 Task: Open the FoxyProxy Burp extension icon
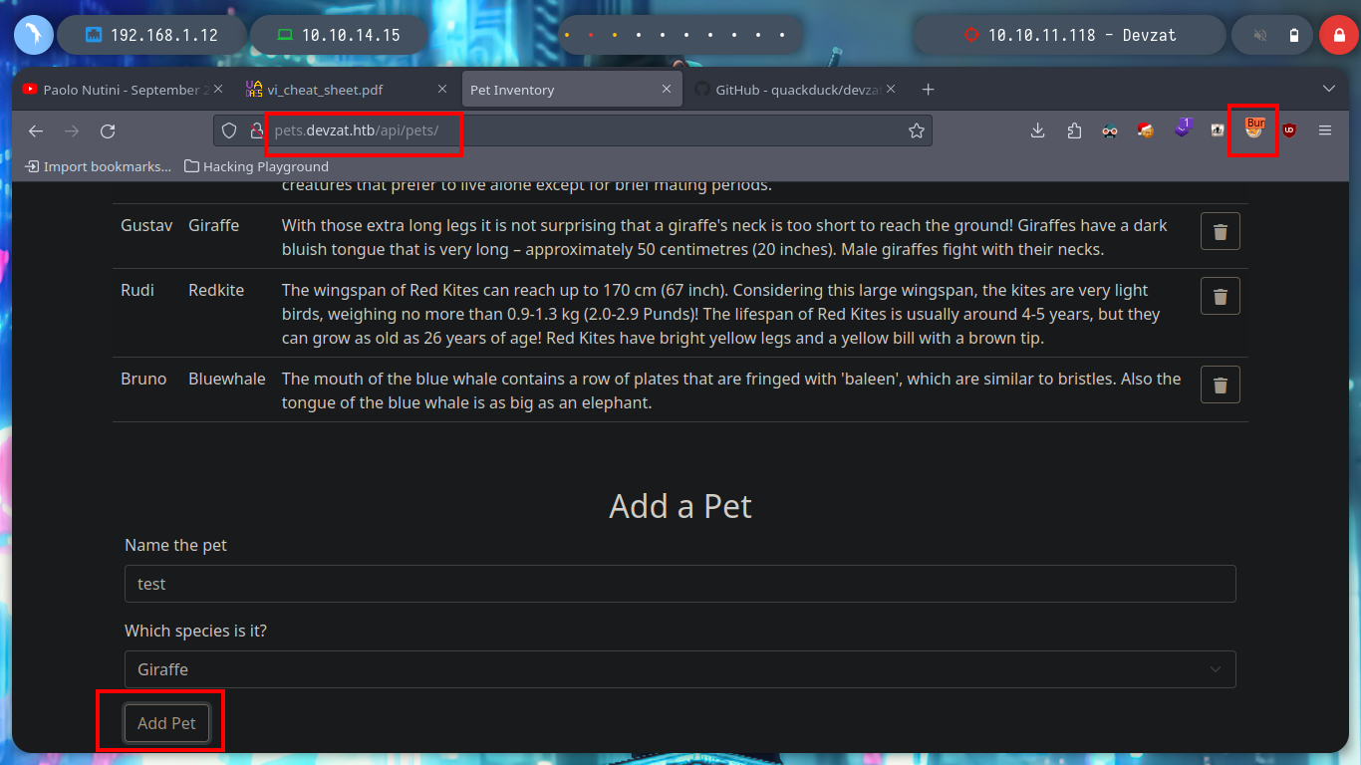1253,129
